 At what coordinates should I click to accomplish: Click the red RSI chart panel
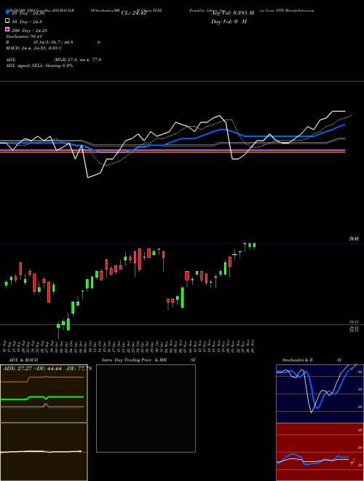point(320,452)
